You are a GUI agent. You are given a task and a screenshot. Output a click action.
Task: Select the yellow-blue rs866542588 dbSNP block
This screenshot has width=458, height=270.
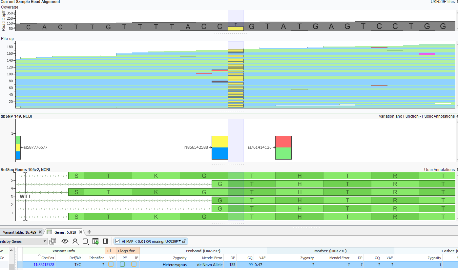220,148
